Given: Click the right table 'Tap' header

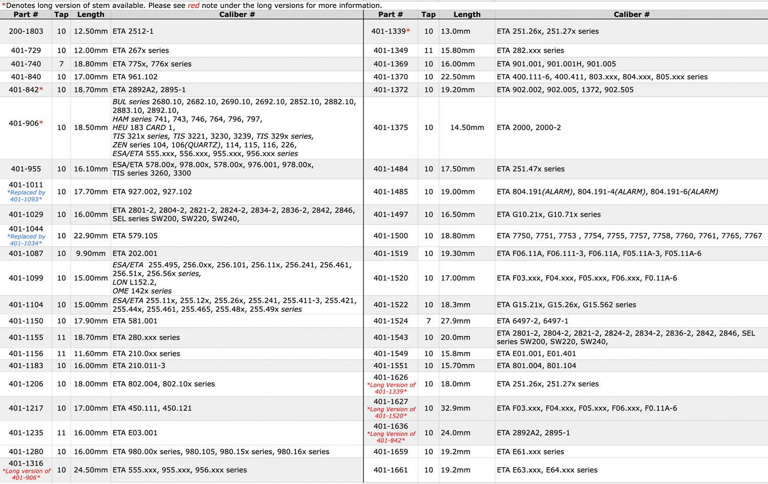Looking at the screenshot, I should click(x=429, y=14).
